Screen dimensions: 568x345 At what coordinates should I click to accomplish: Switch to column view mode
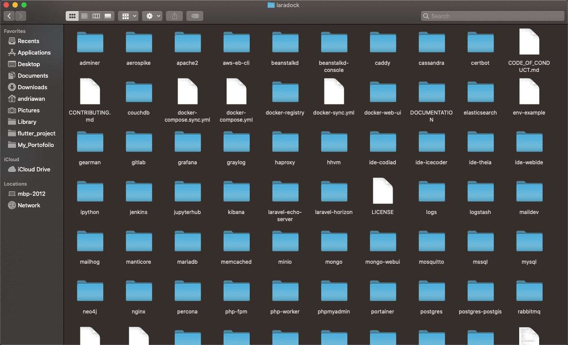tap(96, 16)
